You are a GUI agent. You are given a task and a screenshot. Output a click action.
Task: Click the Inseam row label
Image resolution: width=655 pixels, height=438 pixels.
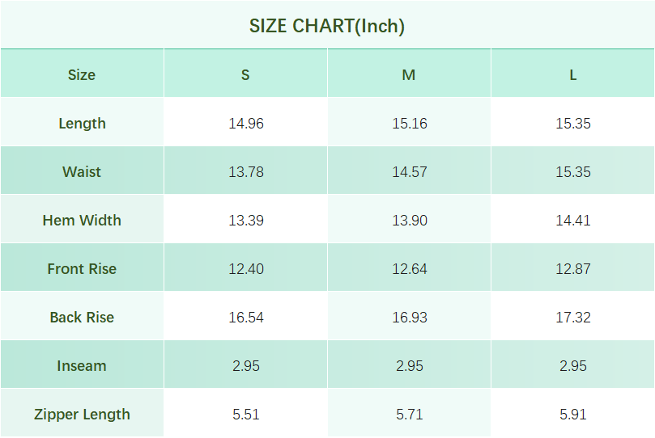[82, 366]
